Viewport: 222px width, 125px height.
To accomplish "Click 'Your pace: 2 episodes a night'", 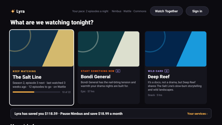I will (x=90, y=11).
